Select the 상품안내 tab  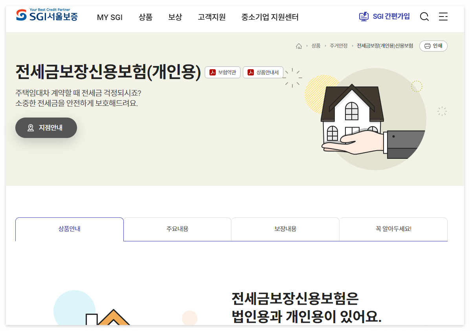coord(70,229)
